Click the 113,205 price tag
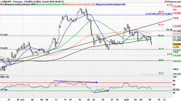 click(177, 7)
